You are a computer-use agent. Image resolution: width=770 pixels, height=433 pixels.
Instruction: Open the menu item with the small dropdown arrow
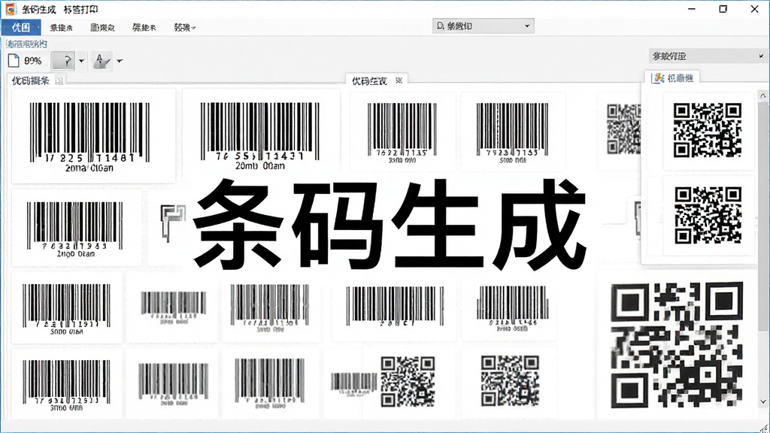(x=185, y=28)
